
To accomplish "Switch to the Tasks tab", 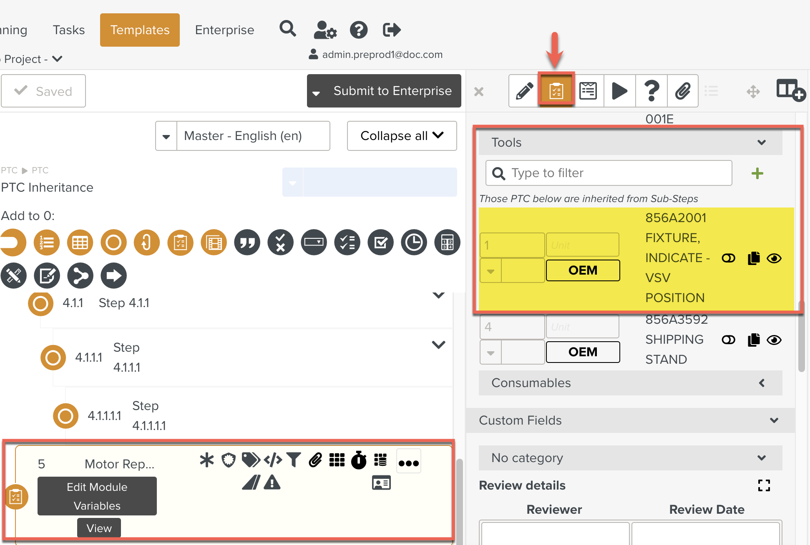I will (x=68, y=30).
